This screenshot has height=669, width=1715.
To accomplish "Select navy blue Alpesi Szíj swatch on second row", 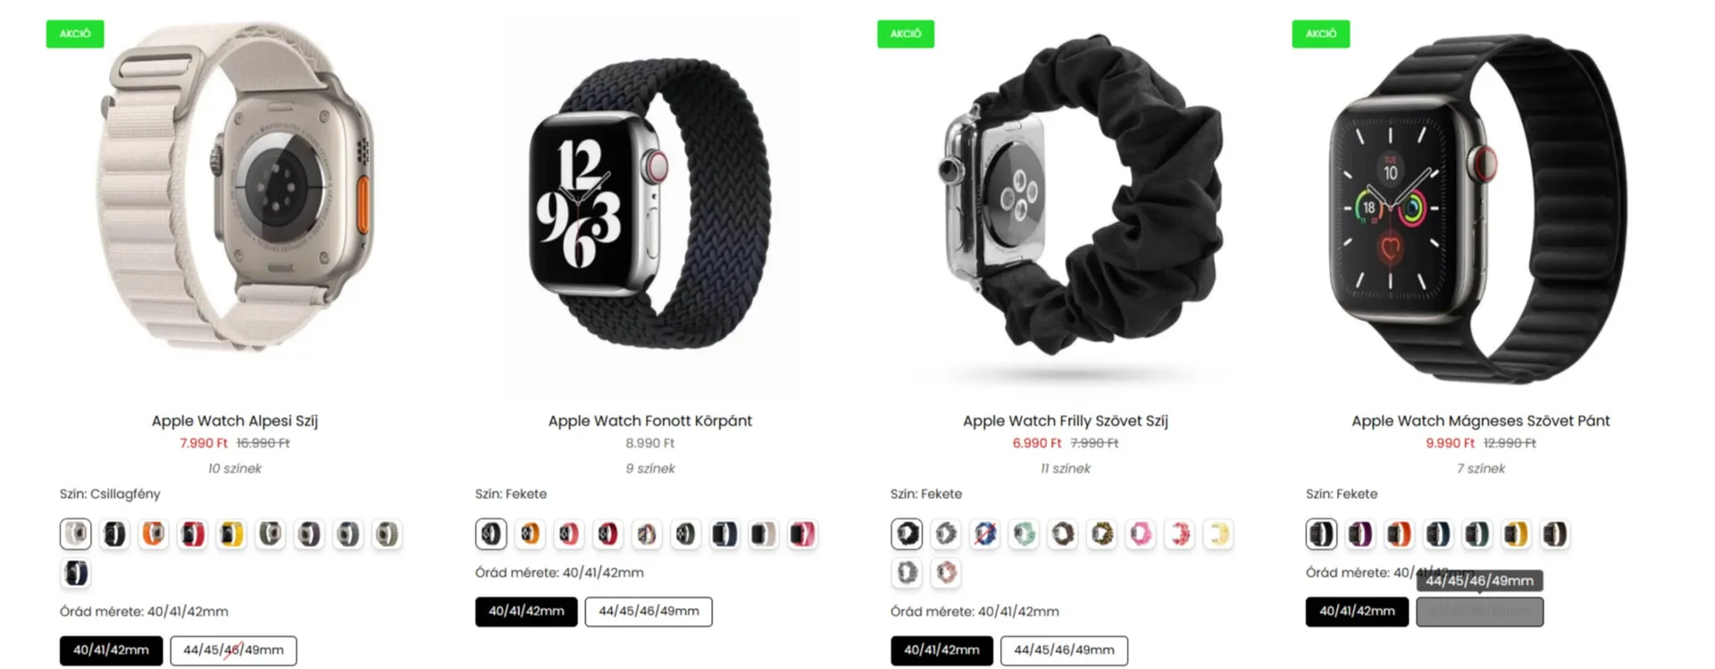I will tap(76, 573).
